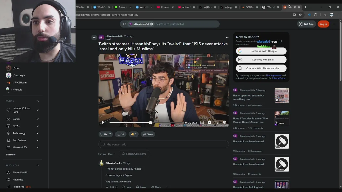342x192 pixels.
Task: Click the Get App button
Action: click(306, 24)
